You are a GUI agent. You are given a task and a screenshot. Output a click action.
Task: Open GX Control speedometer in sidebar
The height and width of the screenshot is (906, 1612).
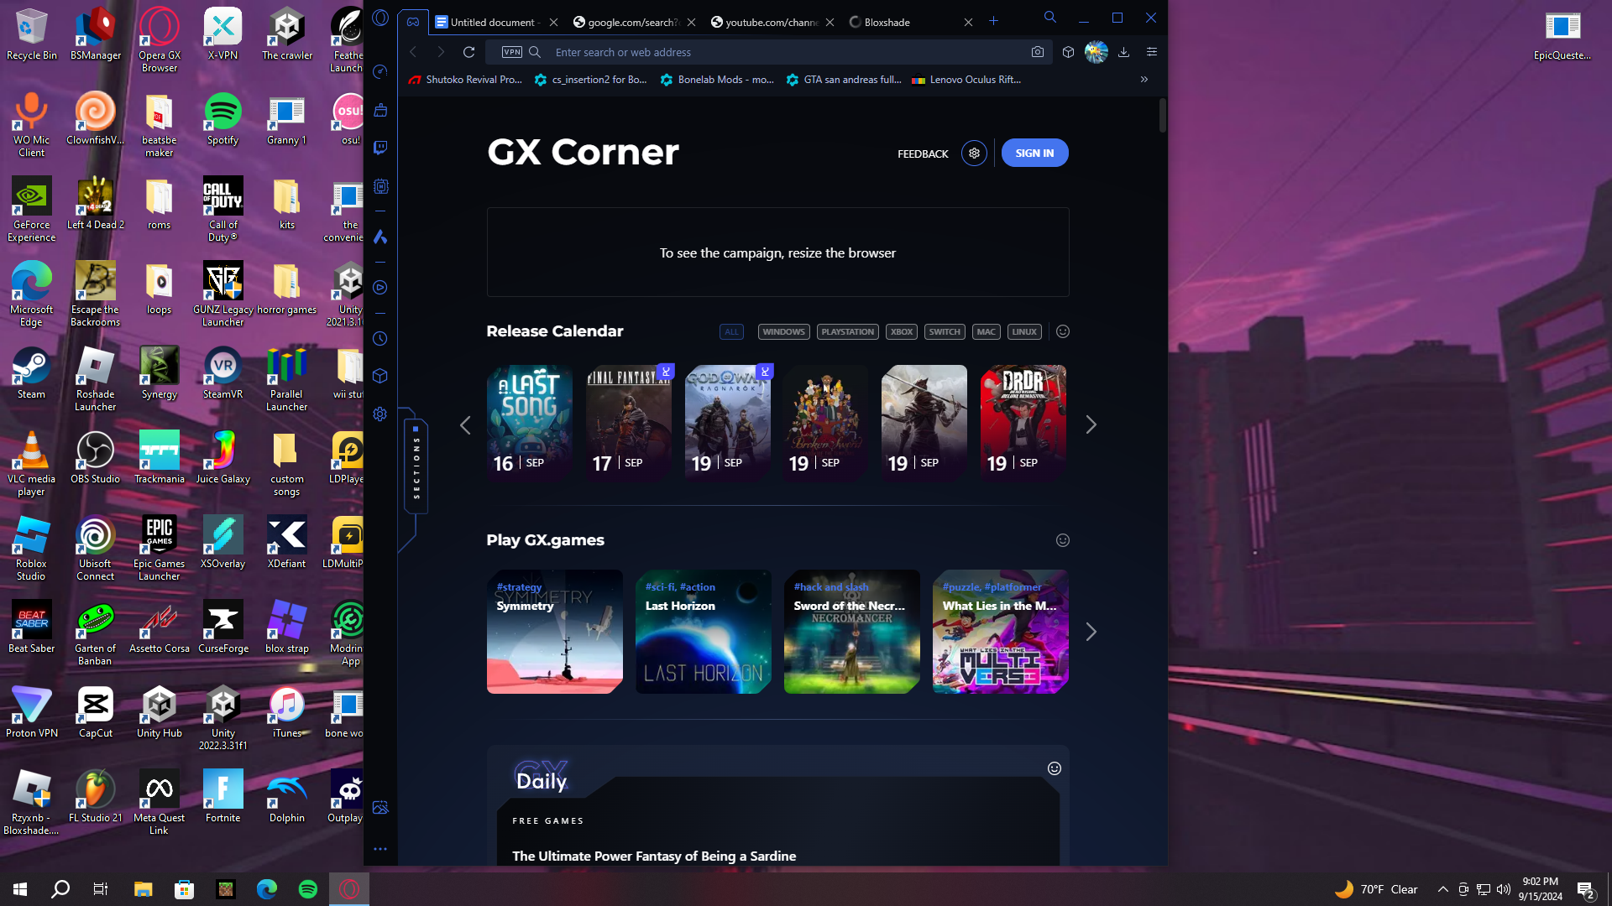(x=380, y=72)
